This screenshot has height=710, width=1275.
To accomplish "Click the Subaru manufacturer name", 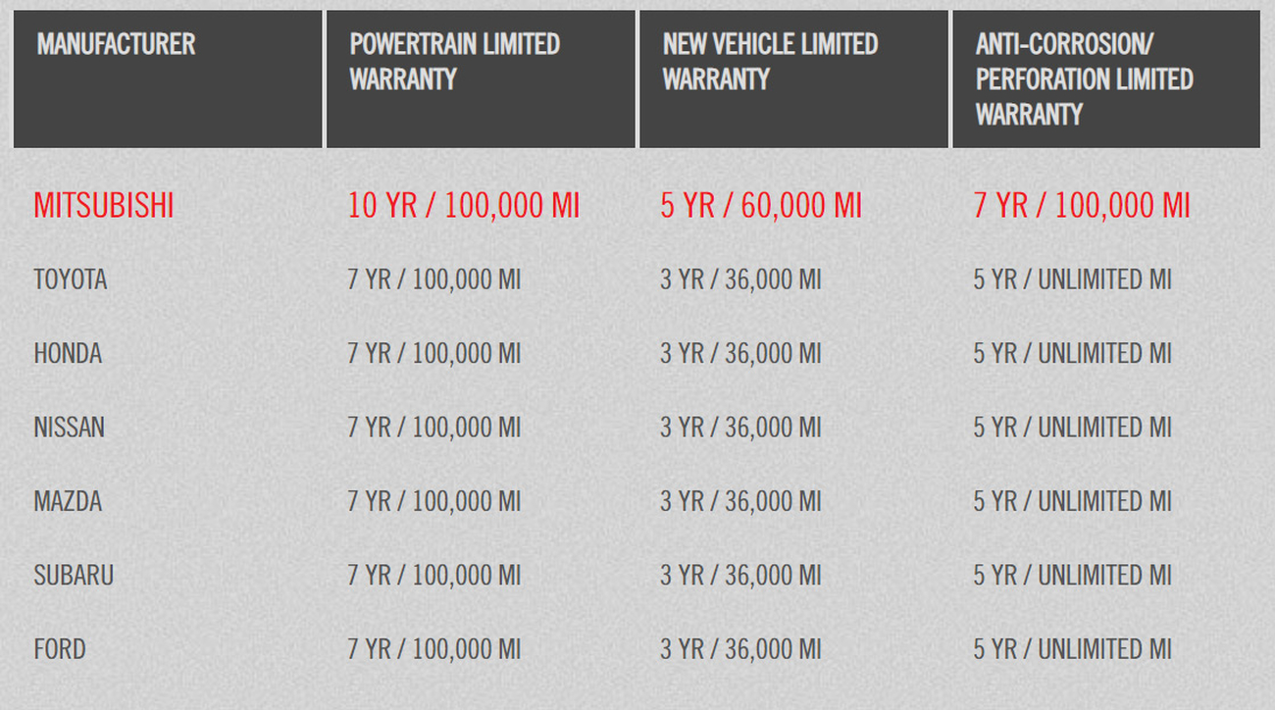I will [74, 575].
